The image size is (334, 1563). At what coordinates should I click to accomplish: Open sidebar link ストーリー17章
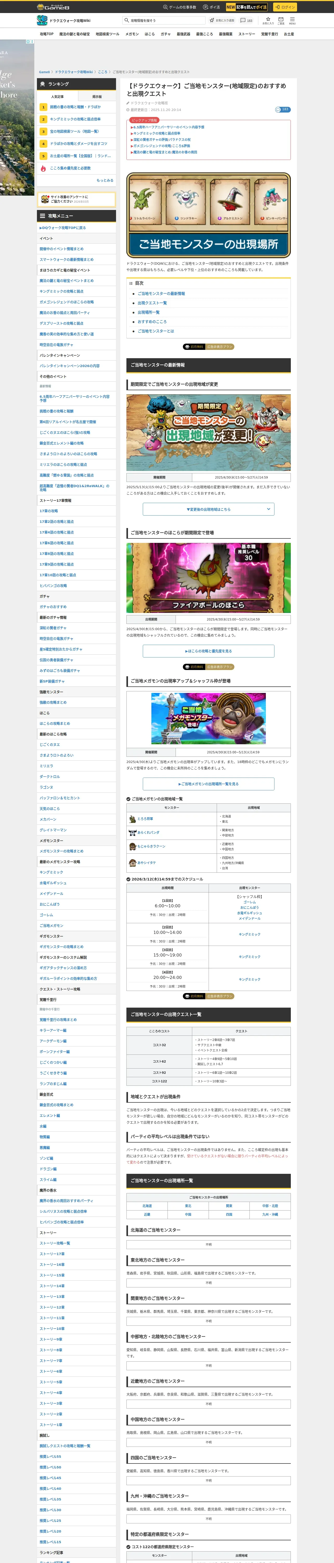point(52,1254)
